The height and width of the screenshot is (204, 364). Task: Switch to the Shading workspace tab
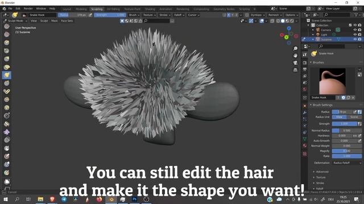pos(150,9)
